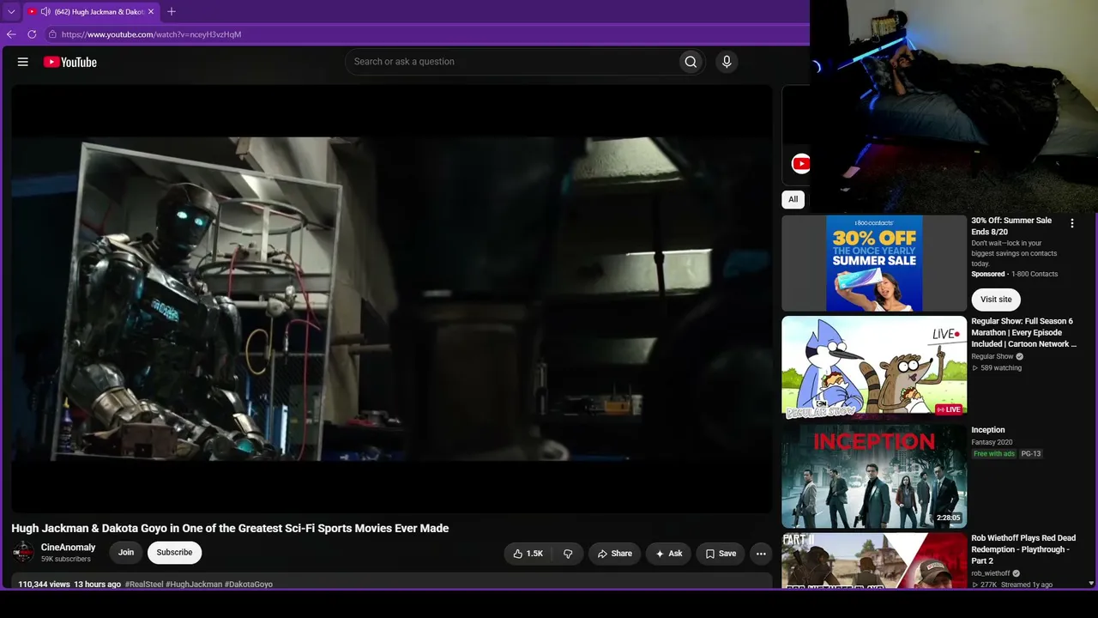Subscribe to CineAnomaly
This screenshot has width=1098, height=618.
point(174,553)
